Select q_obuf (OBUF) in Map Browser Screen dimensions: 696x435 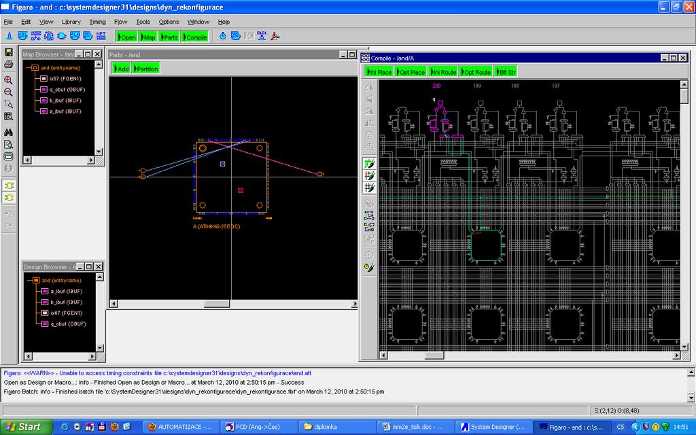tap(67, 90)
